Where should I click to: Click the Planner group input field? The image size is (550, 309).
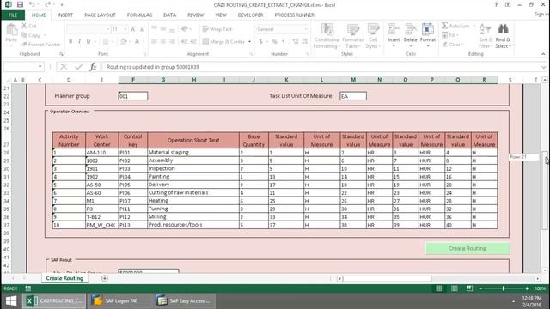pos(133,96)
